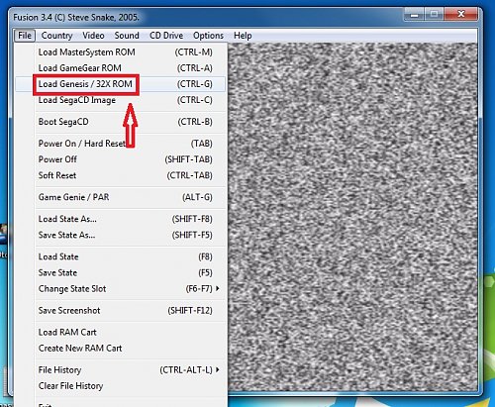Viewport: 495px width, 407px height.
Task: Choose Load MasterSystem ROM
Action: click(121, 52)
